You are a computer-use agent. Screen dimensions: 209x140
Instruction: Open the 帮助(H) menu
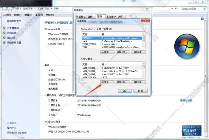[x=50, y=15]
